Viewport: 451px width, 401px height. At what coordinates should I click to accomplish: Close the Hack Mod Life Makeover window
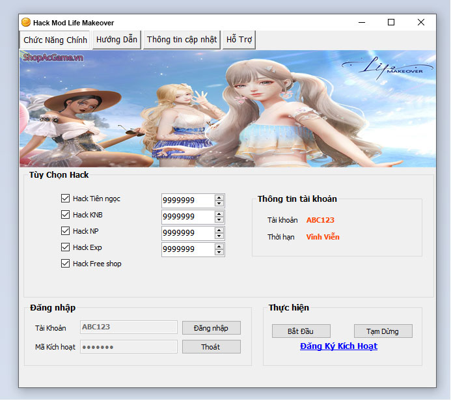click(421, 22)
